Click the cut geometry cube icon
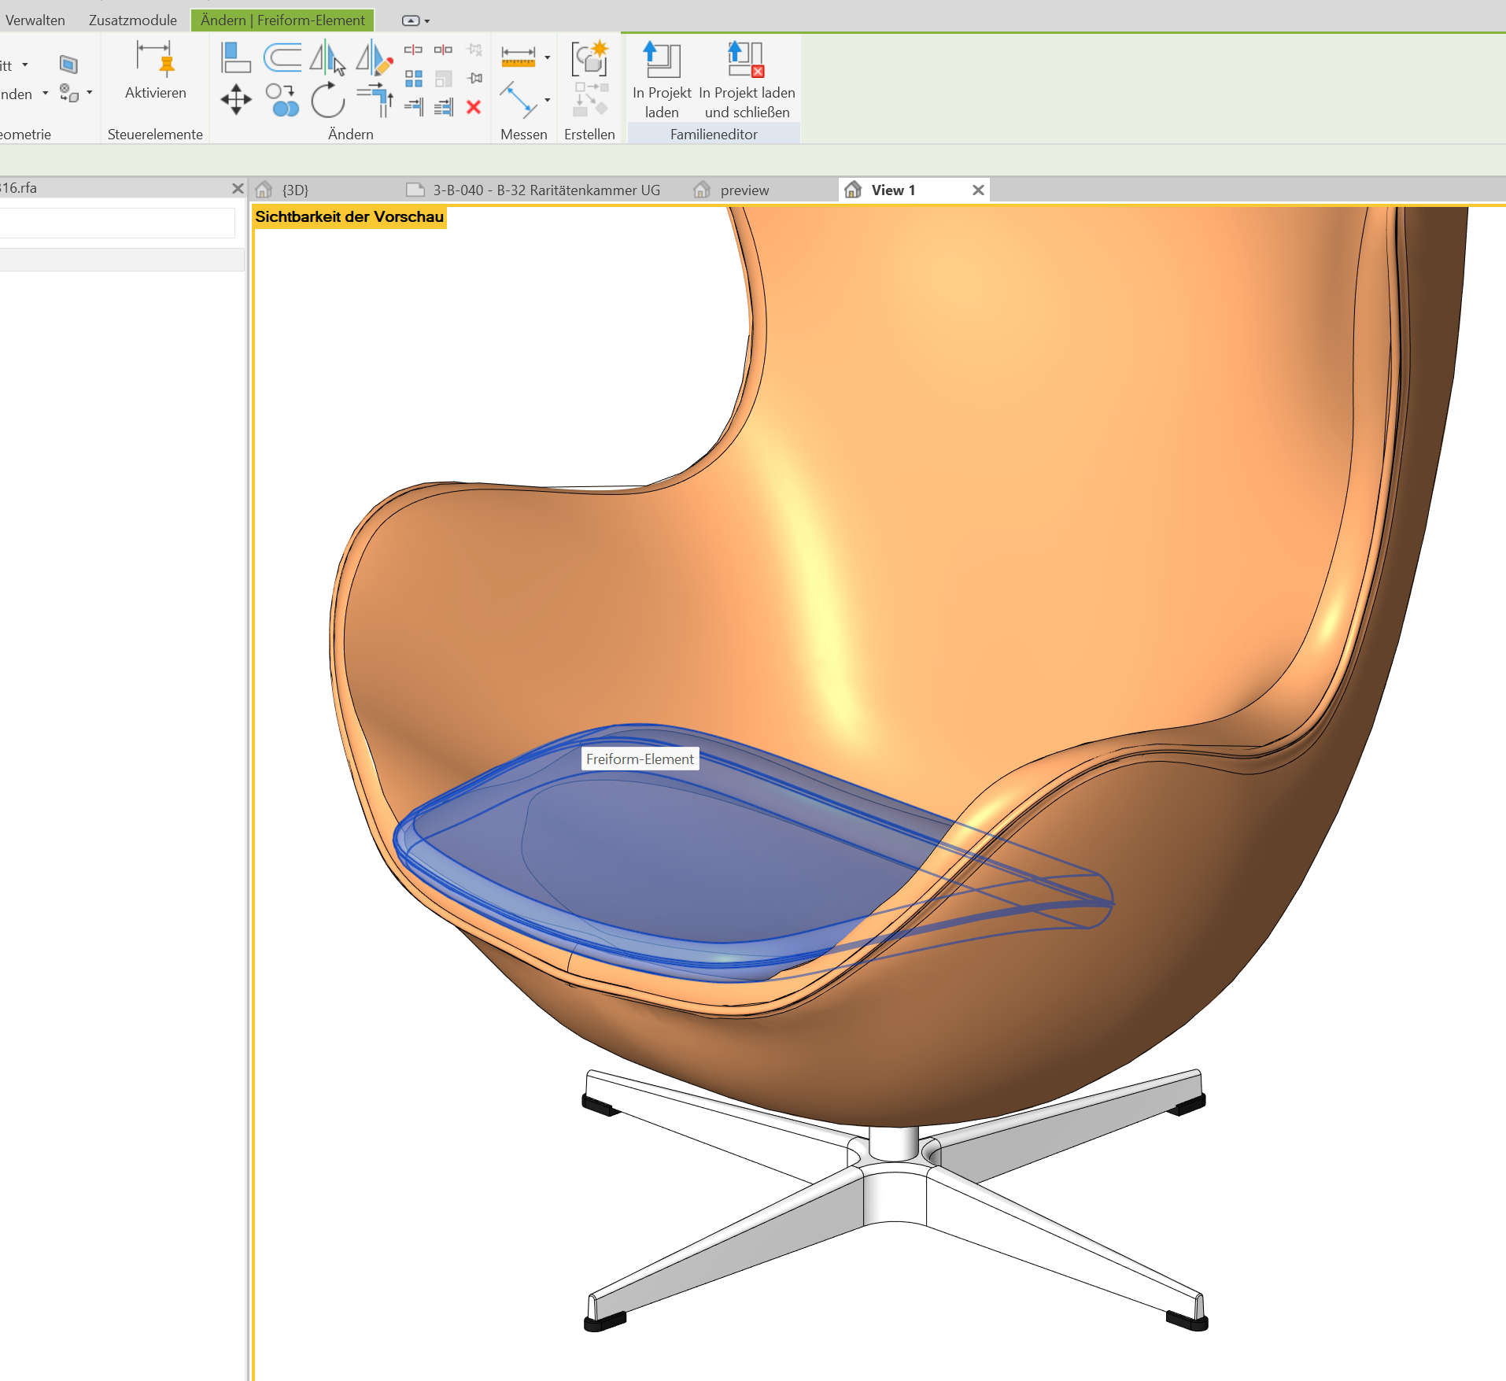Image resolution: width=1506 pixels, height=1381 pixels. tap(68, 64)
